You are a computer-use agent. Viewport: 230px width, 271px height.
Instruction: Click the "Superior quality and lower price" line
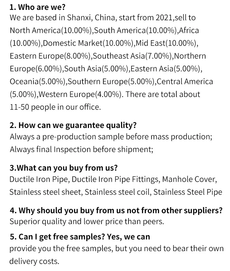pyautogui.click(x=87, y=222)
